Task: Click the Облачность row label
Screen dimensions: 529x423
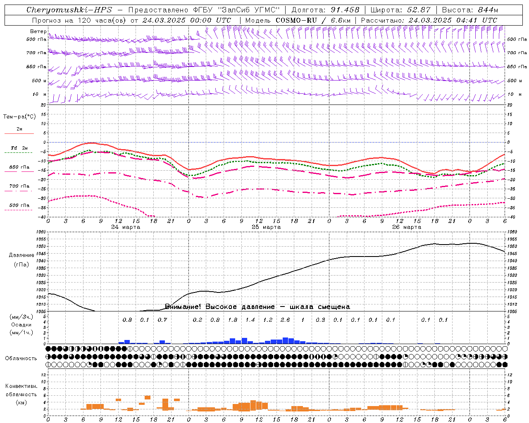Action: 21,358
